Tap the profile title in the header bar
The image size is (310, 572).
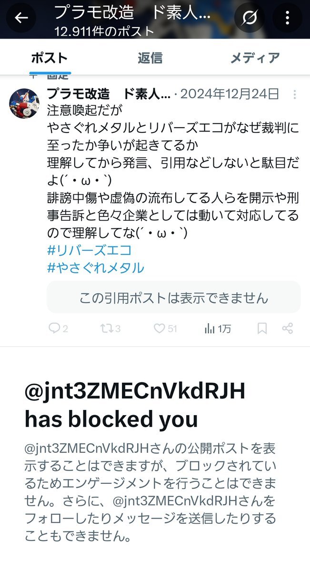[132, 12]
